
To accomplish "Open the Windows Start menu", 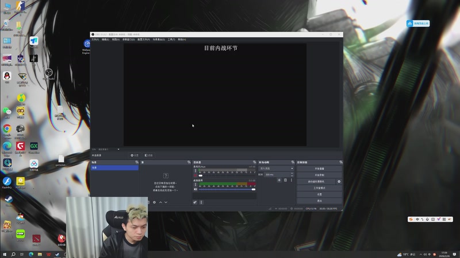I will click(4, 255).
